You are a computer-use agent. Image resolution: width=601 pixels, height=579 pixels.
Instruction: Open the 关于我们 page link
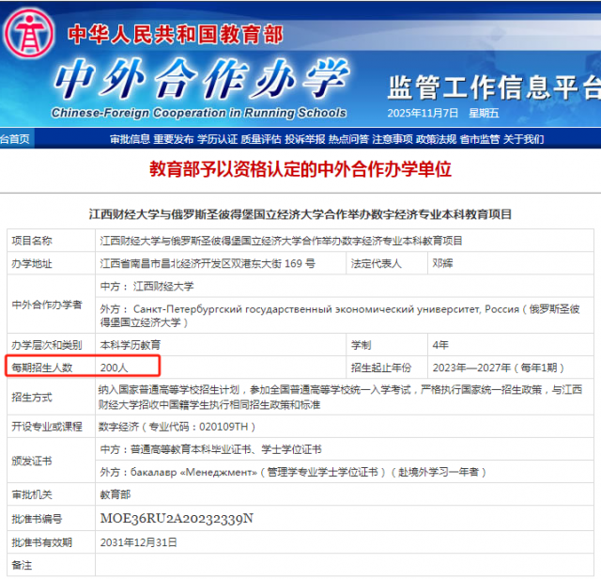click(x=523, y=139)
